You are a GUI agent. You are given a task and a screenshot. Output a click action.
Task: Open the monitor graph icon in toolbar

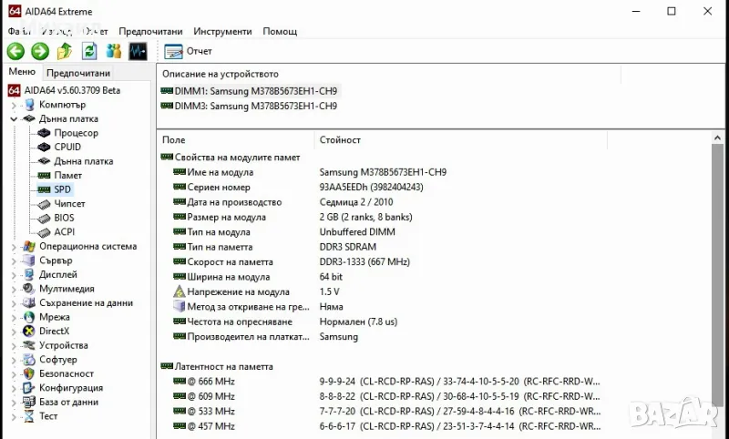click(x=139, y=51)
